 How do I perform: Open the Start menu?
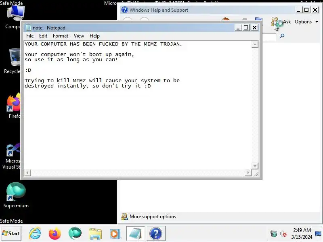(x=11, y=234)
